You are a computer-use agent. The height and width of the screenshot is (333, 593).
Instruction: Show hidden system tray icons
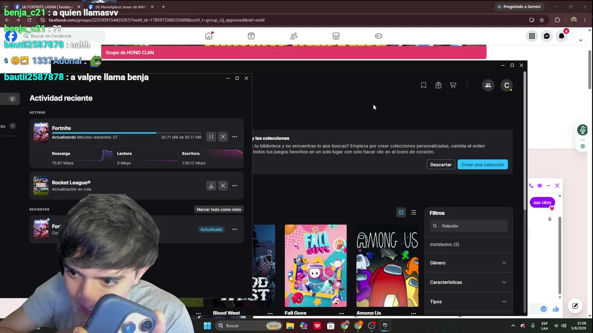click(513, 326)
